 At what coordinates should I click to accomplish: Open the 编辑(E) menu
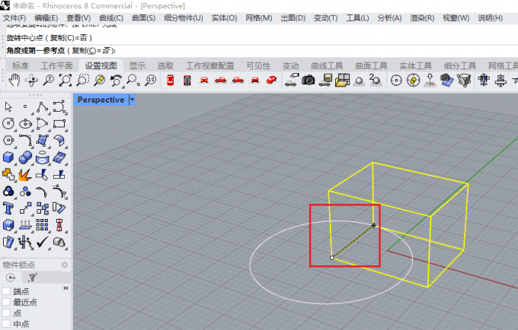[x=46, y=18]
